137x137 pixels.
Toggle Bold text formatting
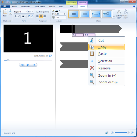click(16, 16)
